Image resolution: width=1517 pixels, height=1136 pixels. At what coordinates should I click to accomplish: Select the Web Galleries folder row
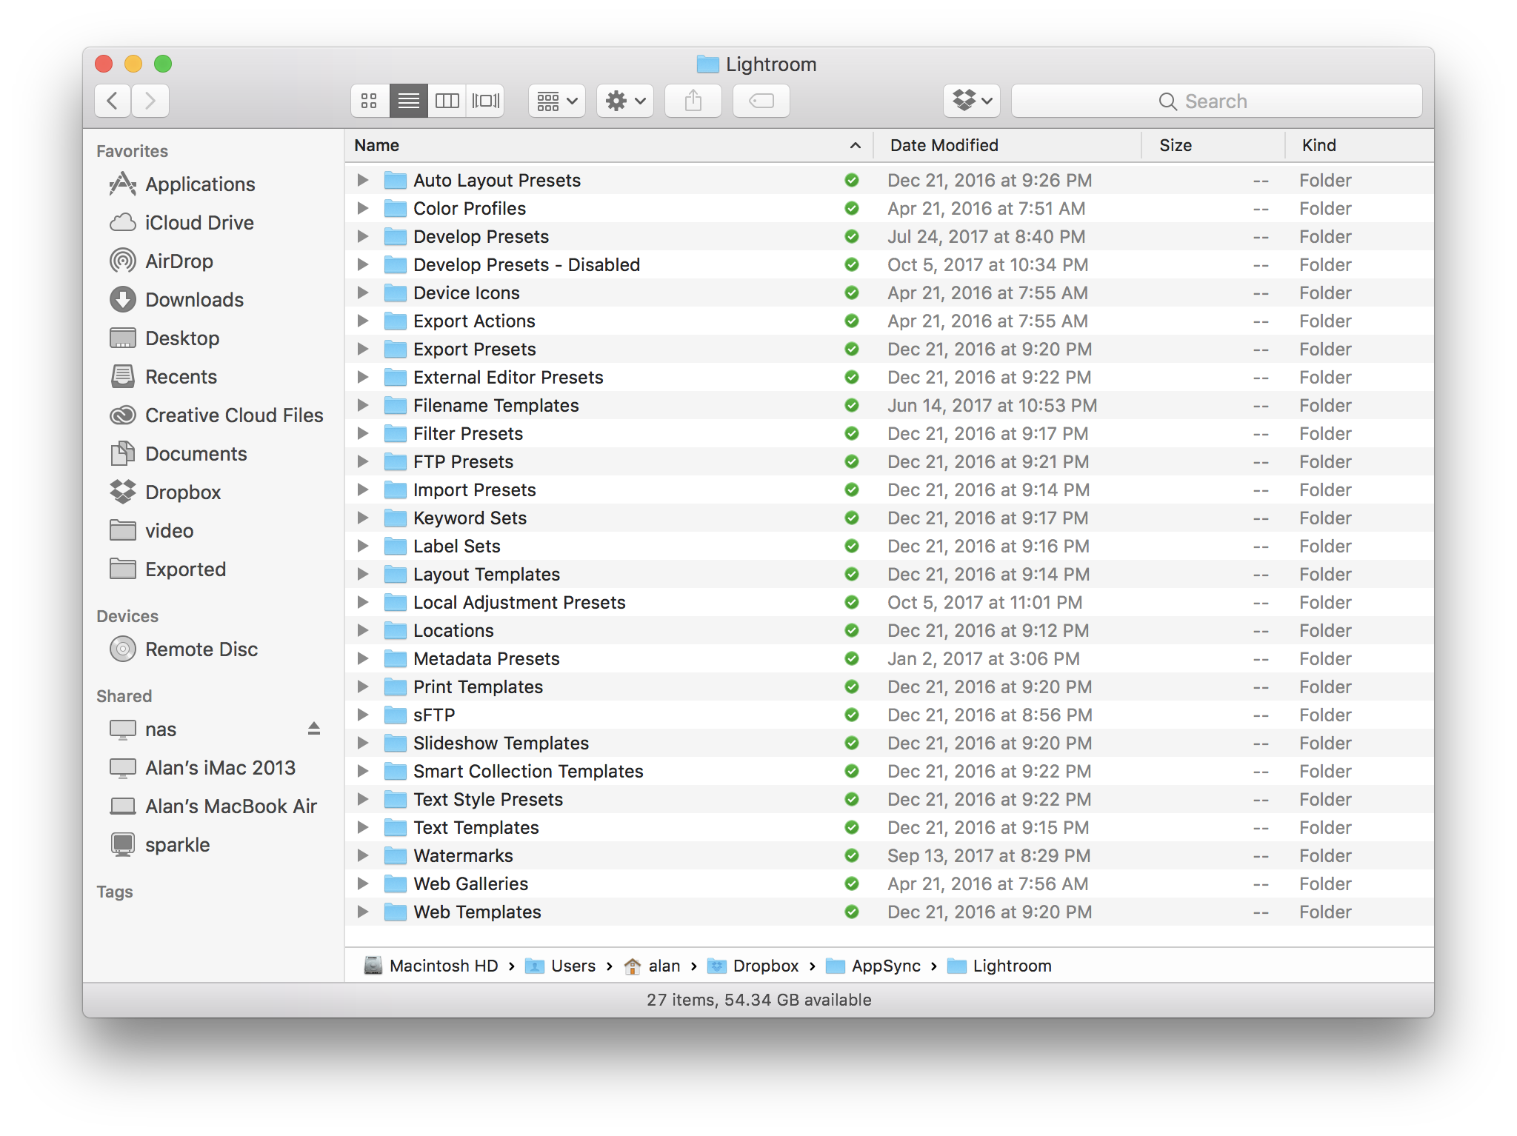(x=890, y=883)
